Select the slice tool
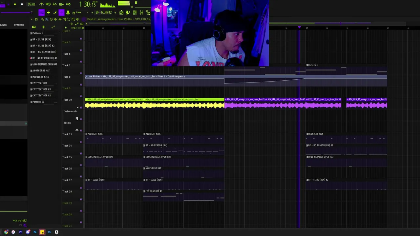The height and width of the screenshot is (236, 420). click(x=65, y=19)
